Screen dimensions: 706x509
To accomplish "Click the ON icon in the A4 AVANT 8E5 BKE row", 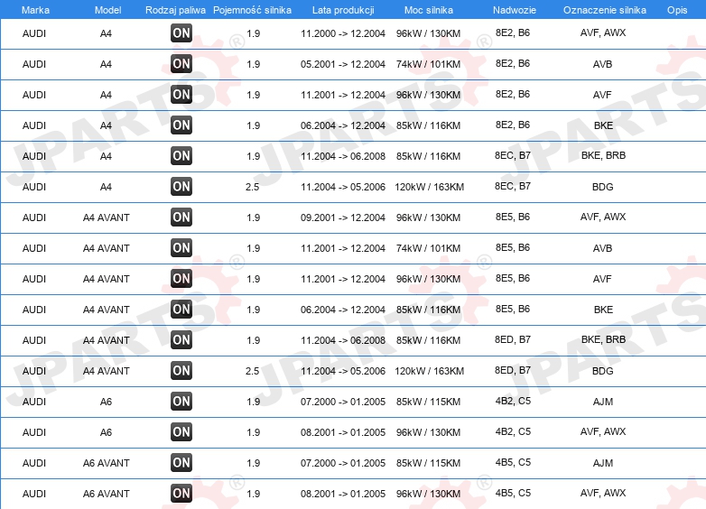I will click(181, 310).
